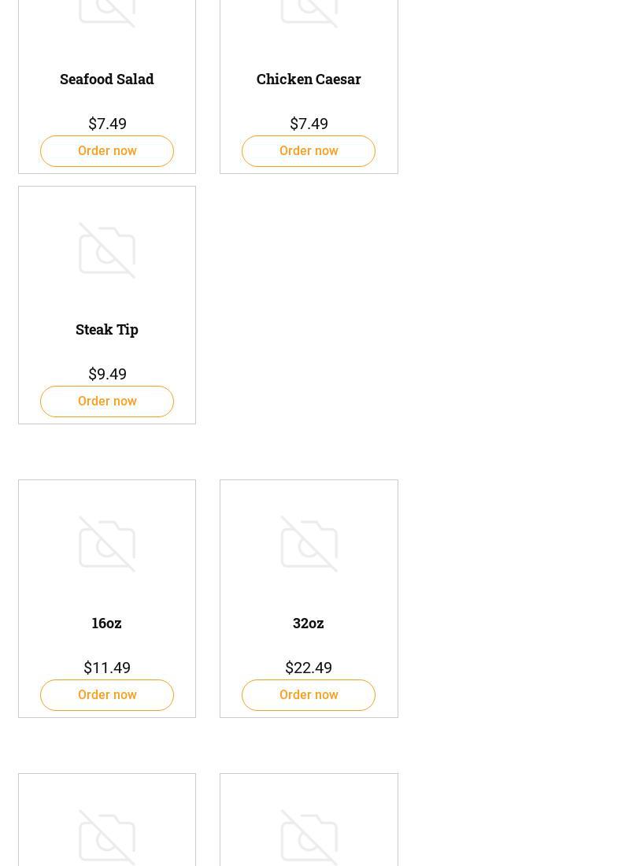Click the $11.49 price label
The height and width of the screenshot is (866, 618).
107,668
